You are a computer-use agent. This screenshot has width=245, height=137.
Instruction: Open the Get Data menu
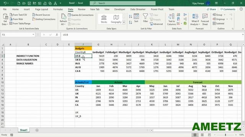tap(5, 19)
